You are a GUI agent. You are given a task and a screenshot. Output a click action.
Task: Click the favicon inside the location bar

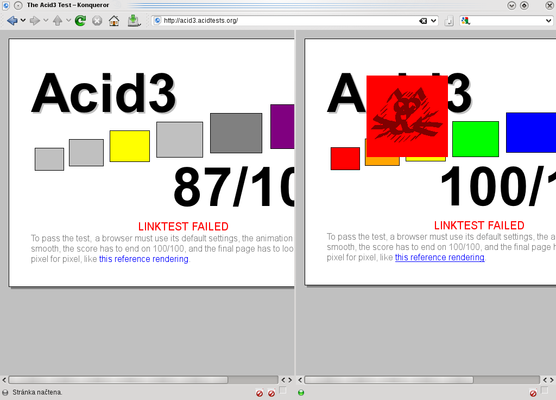158,21
